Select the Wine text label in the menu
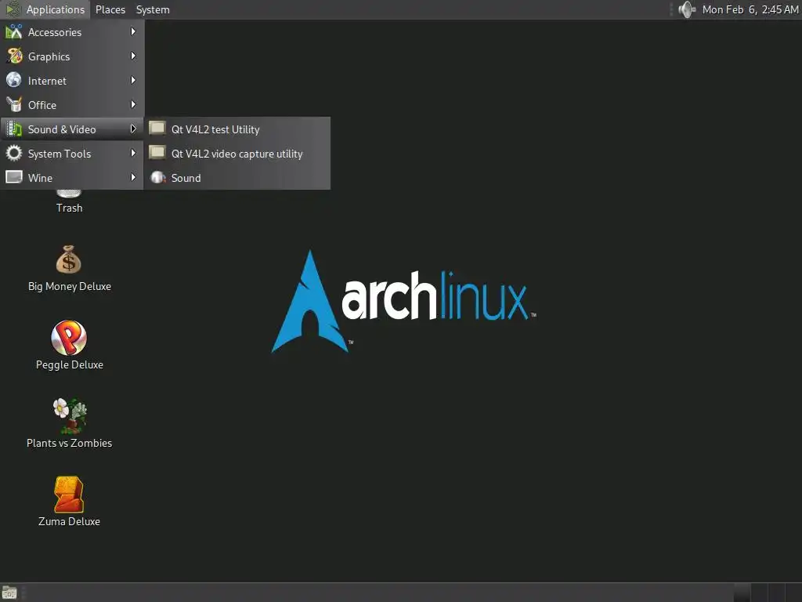 coord(40,178)
